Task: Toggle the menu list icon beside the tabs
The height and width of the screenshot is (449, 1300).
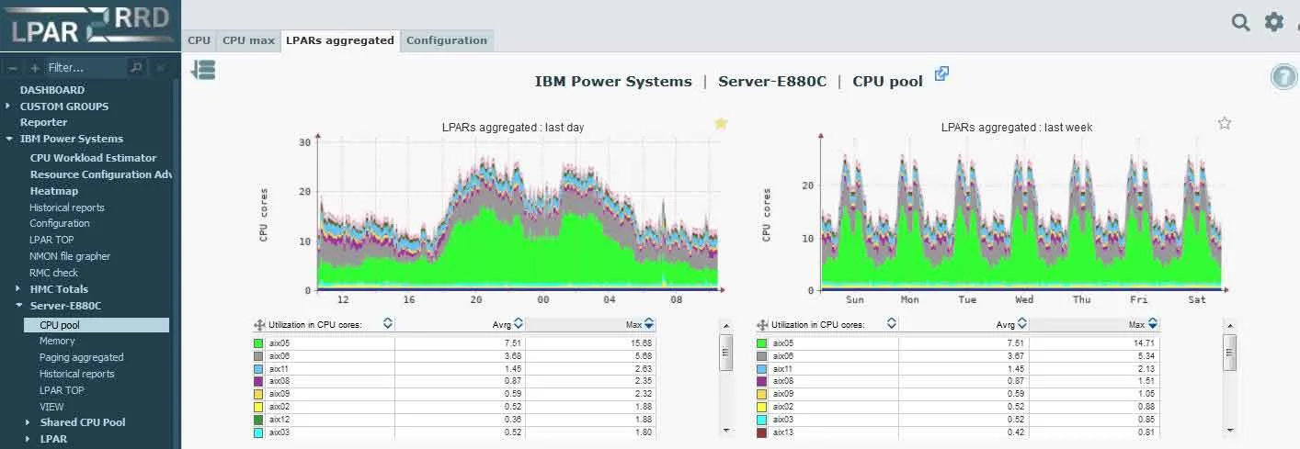Action: [203, 70]
